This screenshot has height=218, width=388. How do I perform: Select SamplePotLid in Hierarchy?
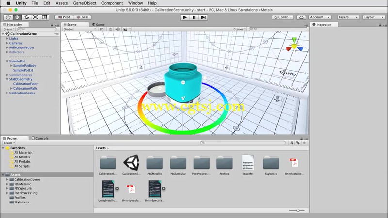(x=23, y=70)
